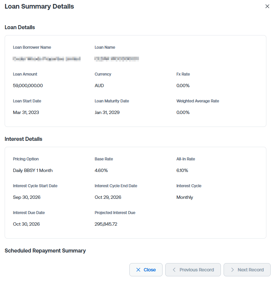The width and height of the screenshot is (274, 281).
Task: Click the Weighted Average Rate label
Action: click(x=198, y=101)
